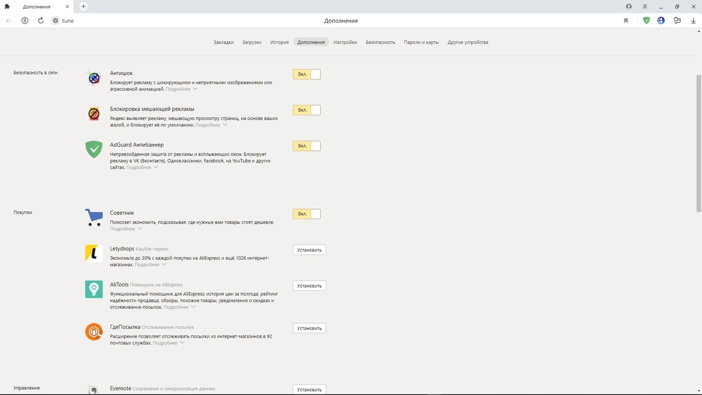Screen dimensions: 702x395
Task: Expand Подробнее under Антишок
Action: pos(181,89)
